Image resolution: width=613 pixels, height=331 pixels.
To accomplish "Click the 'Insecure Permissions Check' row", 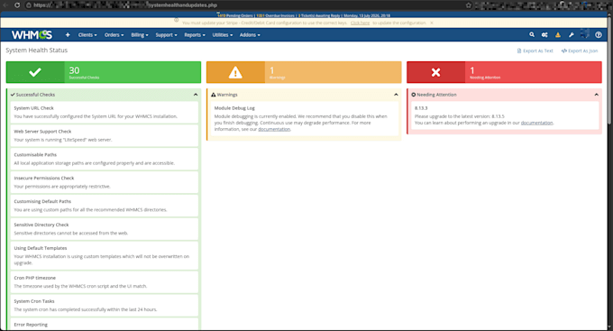I will click(104, 182).
